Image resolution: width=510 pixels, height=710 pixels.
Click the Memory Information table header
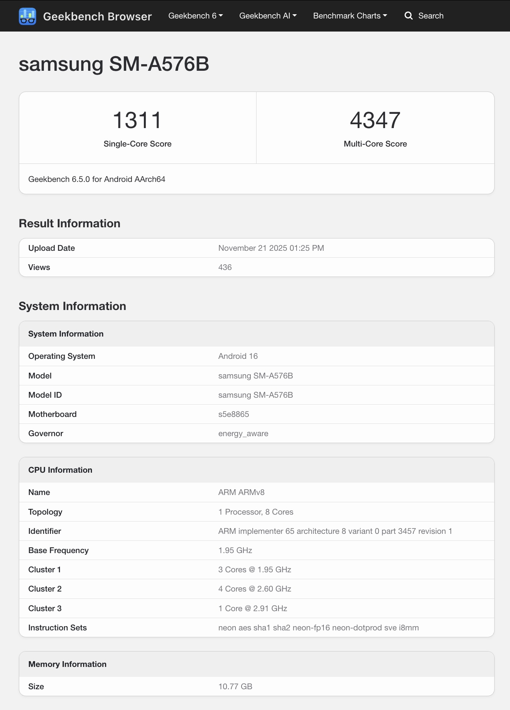point(257,664)
